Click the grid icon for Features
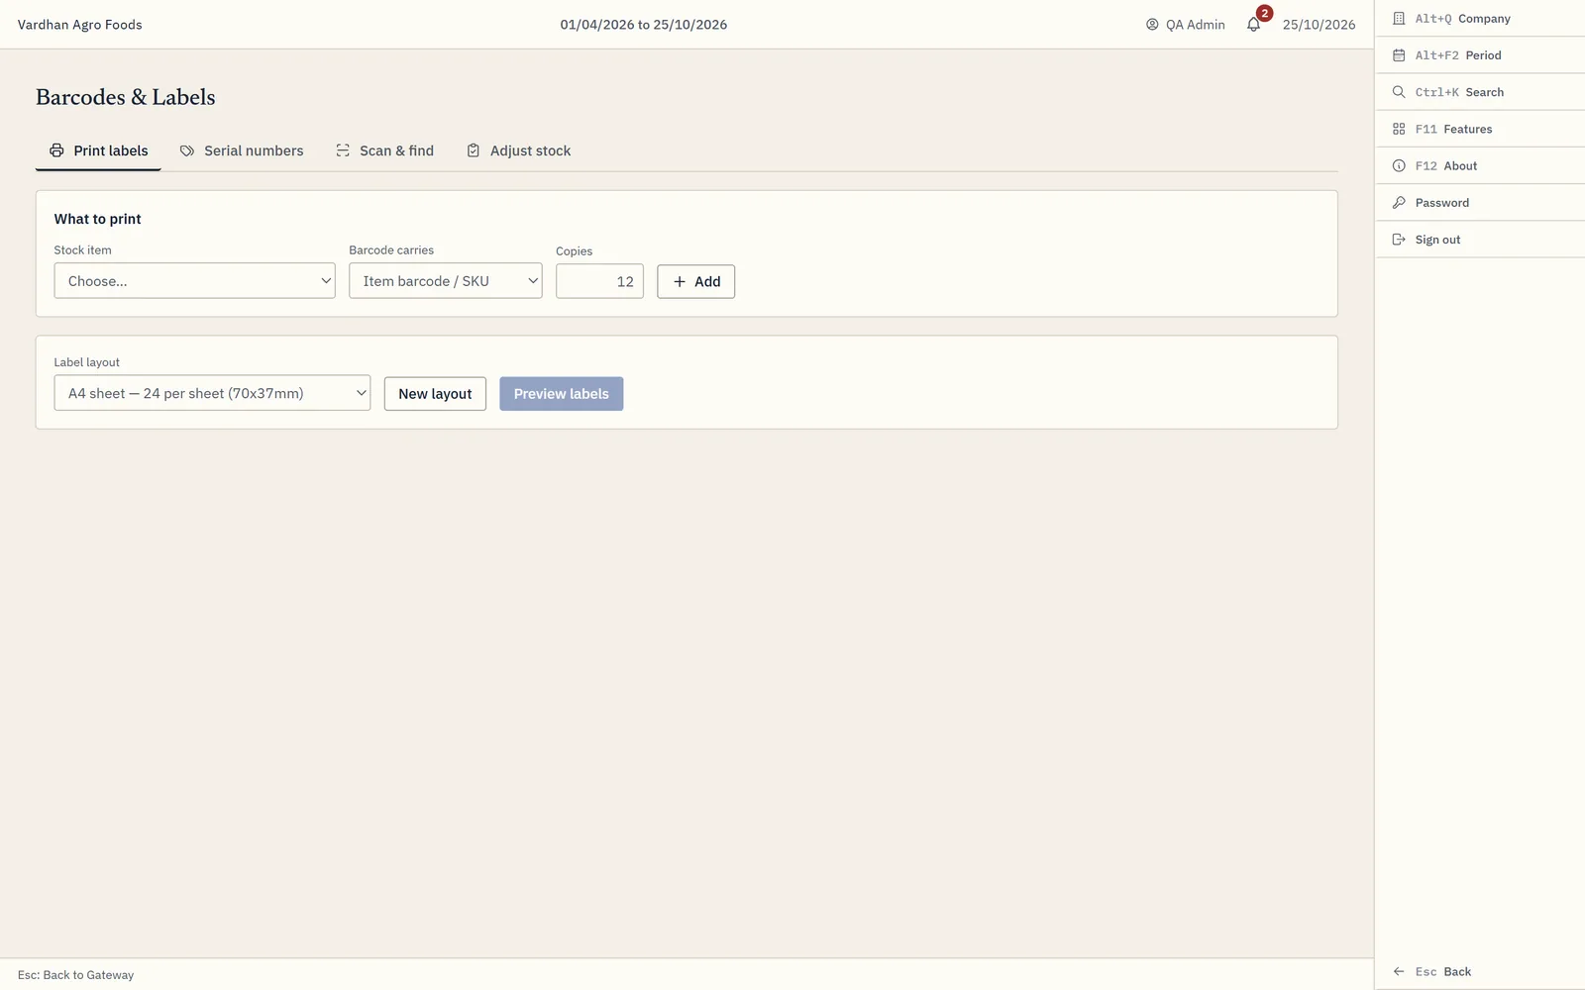This screenshot has width=1585, height=990. [x=1399, y=129]
